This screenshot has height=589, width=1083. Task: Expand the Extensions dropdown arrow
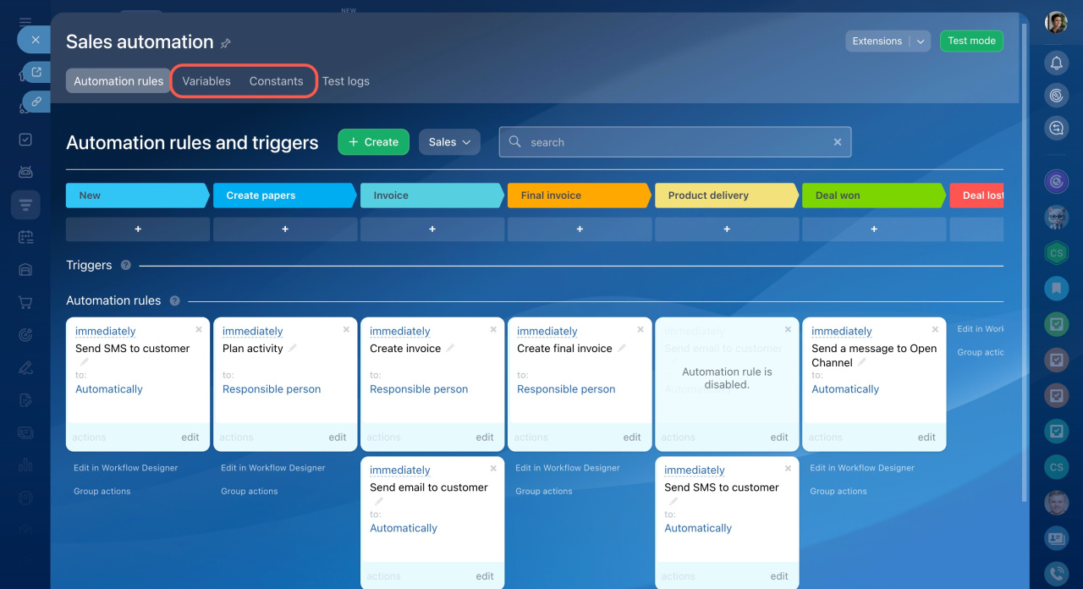pos(921,41)
